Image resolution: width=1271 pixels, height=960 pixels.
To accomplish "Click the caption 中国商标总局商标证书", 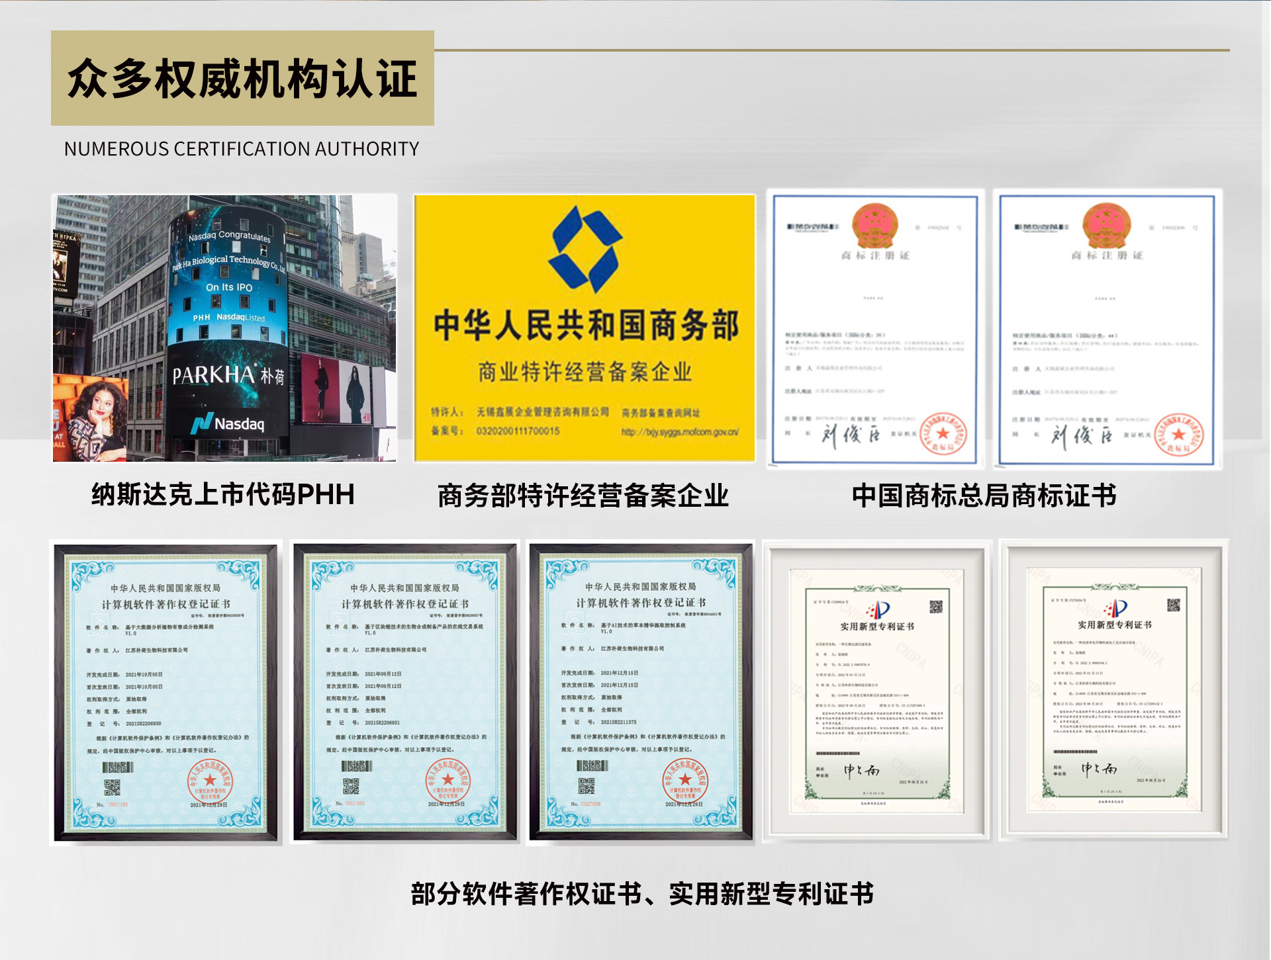I will 984,496.
